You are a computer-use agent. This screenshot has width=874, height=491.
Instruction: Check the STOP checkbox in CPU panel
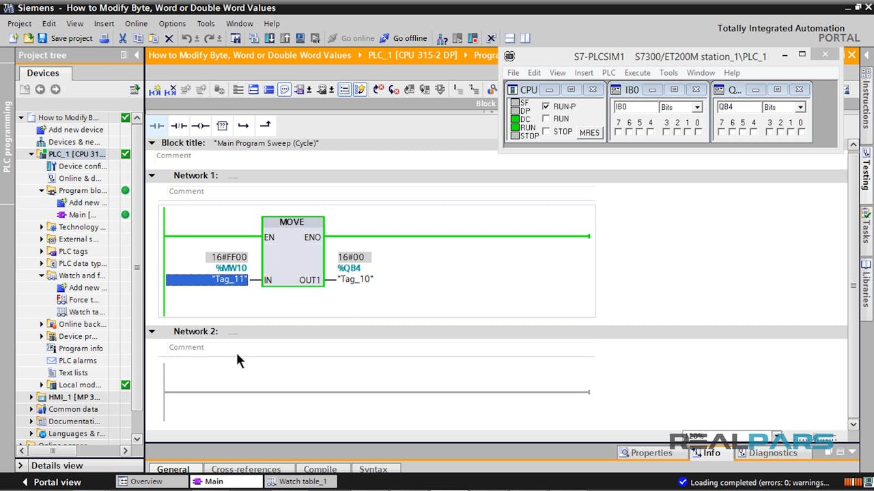click(x=546, y=131)
